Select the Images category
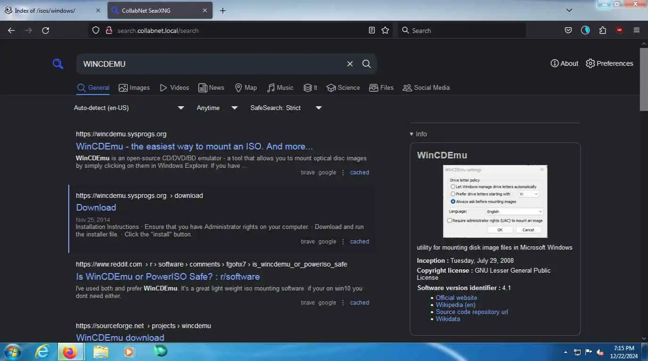The image size is (648, 361). 134,87
